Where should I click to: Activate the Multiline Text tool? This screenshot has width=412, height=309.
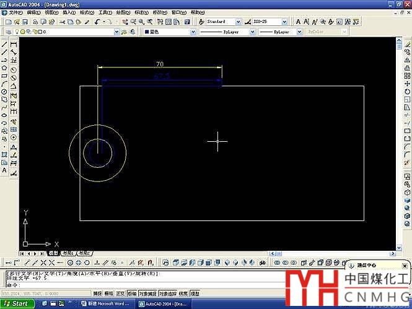pos(5,170)
